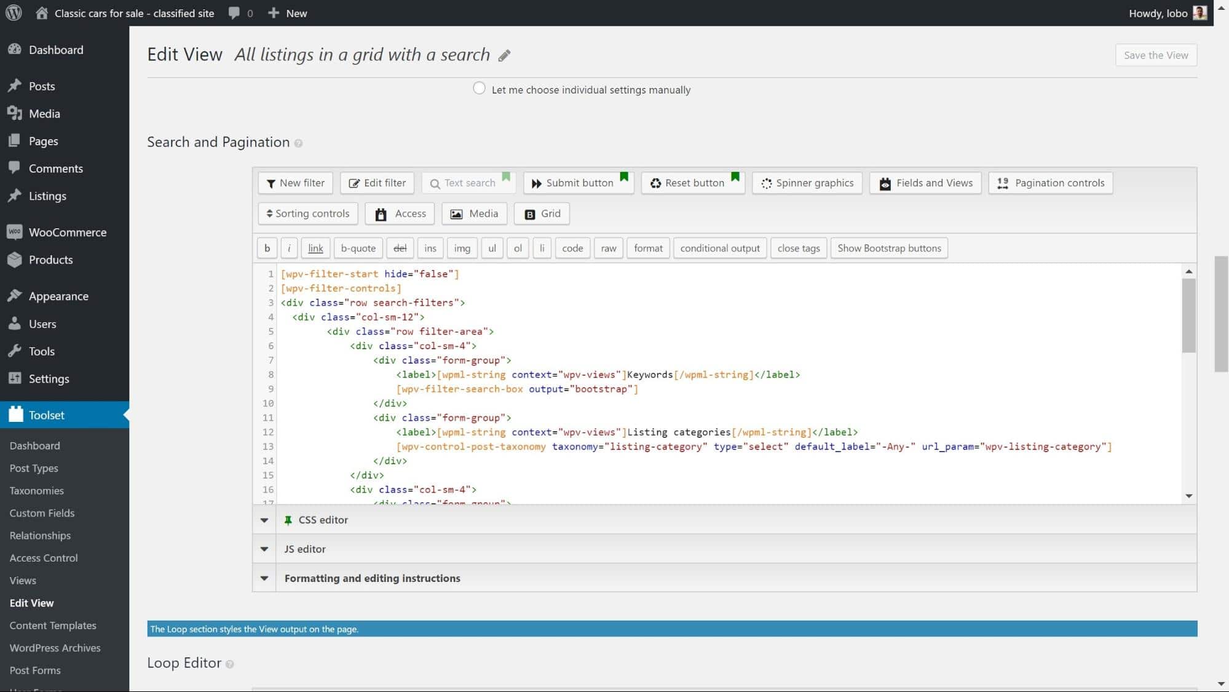Click the Spinner graphics icon
The height and width of the screenshot is (692, 1229).
[806, 181]
